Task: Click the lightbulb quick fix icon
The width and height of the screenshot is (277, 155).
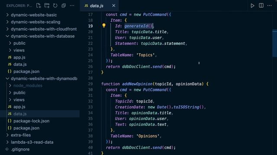Action: point(104,26)
